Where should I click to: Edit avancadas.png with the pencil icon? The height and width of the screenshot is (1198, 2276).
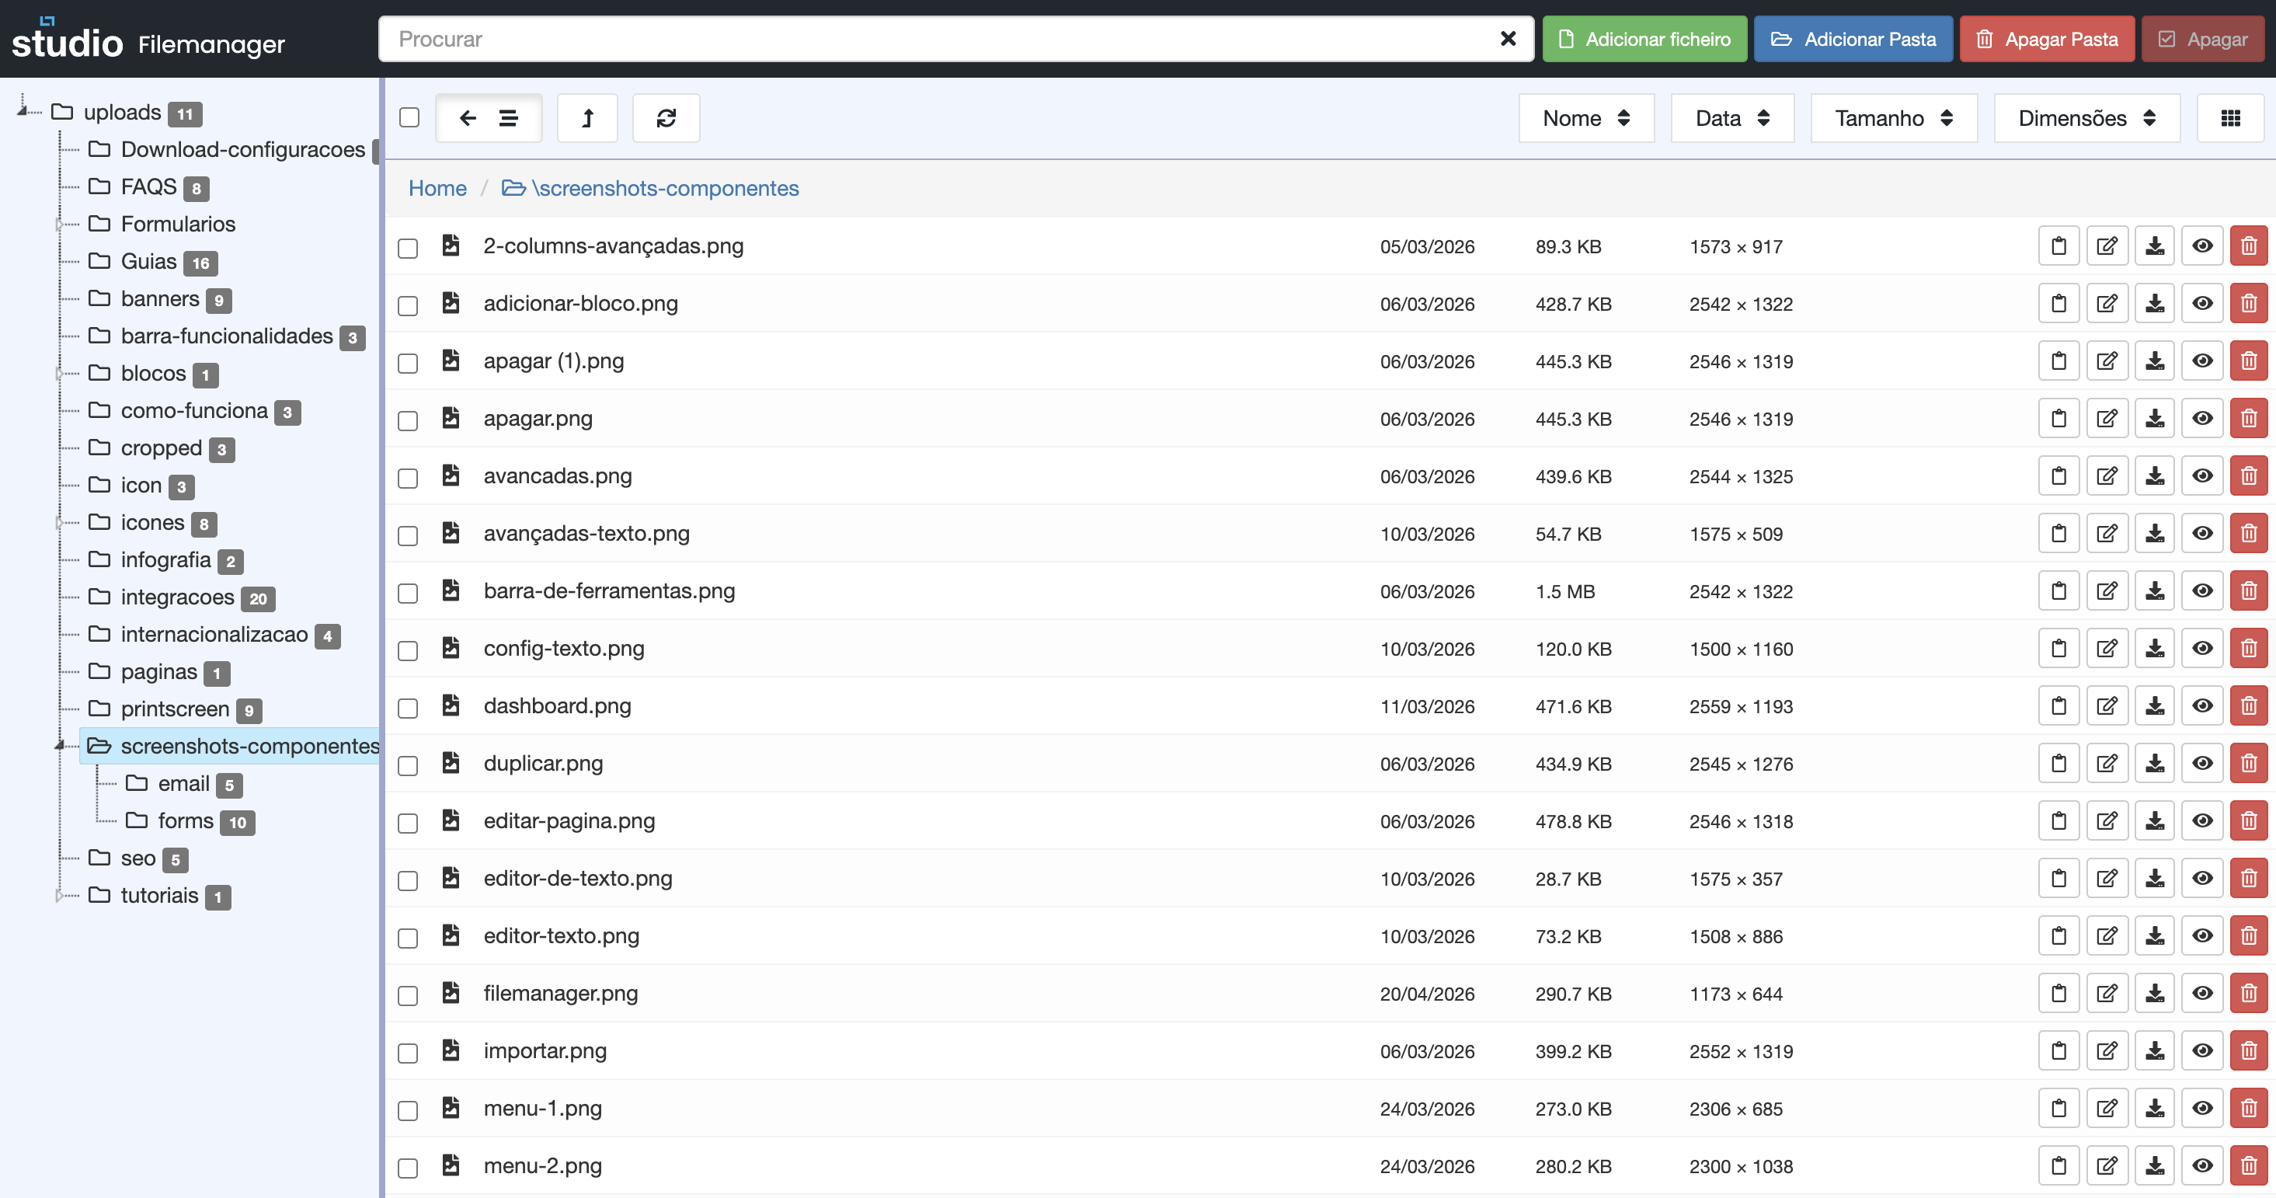click(x=2107, y=475)
